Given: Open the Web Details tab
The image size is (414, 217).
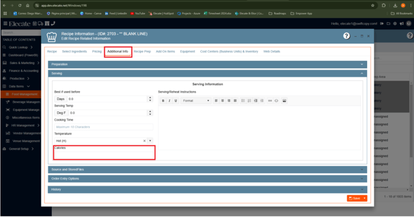Looking at the screenshot, I should click(x=272, y=51).
